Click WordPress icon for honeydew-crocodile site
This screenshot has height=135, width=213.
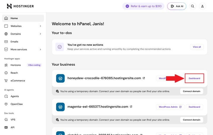point(60,78)
